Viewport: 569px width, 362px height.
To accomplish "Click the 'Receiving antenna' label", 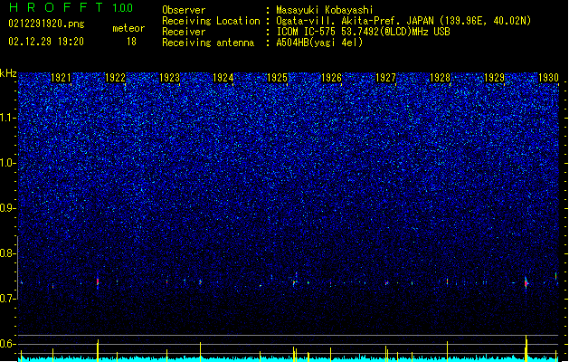I will 208,43.
